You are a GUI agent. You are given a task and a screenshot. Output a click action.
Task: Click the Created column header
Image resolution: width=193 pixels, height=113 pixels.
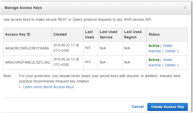(x=60, y=34)
